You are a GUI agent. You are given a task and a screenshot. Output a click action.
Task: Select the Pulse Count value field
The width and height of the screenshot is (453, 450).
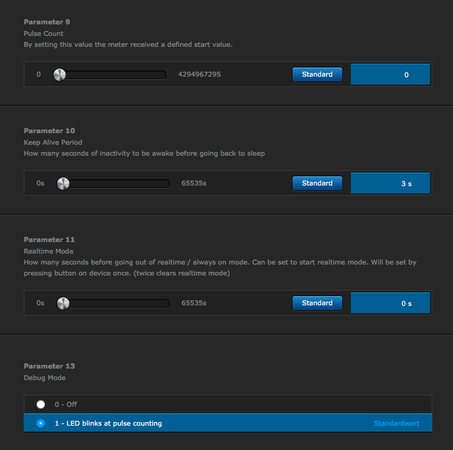point(390,75)
